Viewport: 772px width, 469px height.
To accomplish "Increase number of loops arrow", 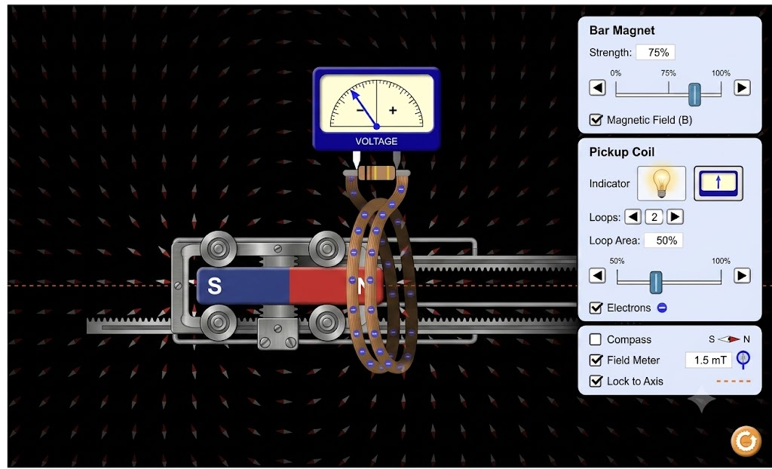I will [675, 216].
